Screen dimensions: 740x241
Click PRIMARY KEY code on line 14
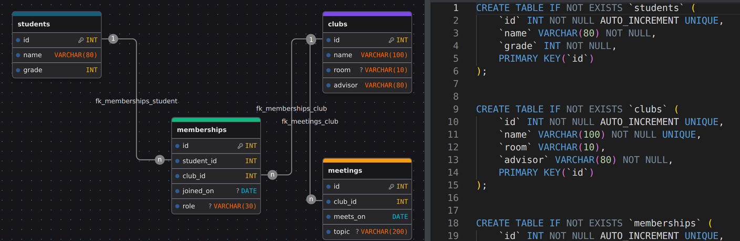click(546, 172)
